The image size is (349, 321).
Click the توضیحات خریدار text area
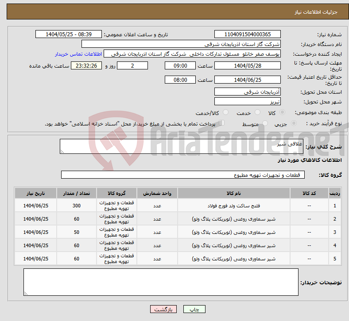tap(161, 282)
